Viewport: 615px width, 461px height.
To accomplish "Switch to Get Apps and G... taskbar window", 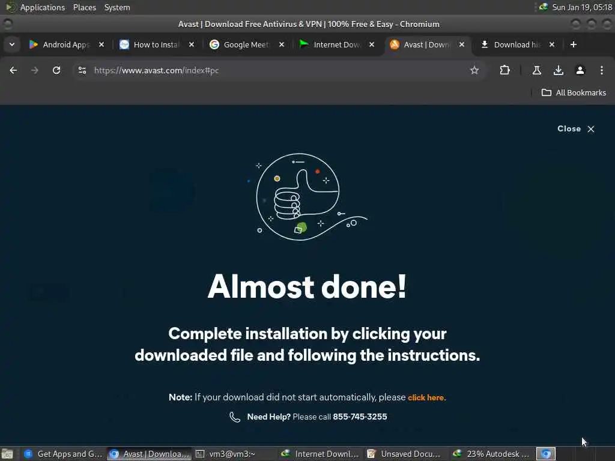I will tap(62, 454).
